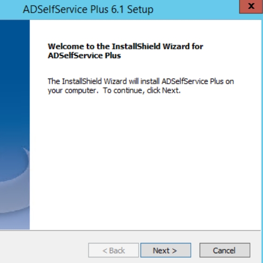
Task: Click the paragraph's first line about InstallShield Wizard
Action: tap(141, 81)
